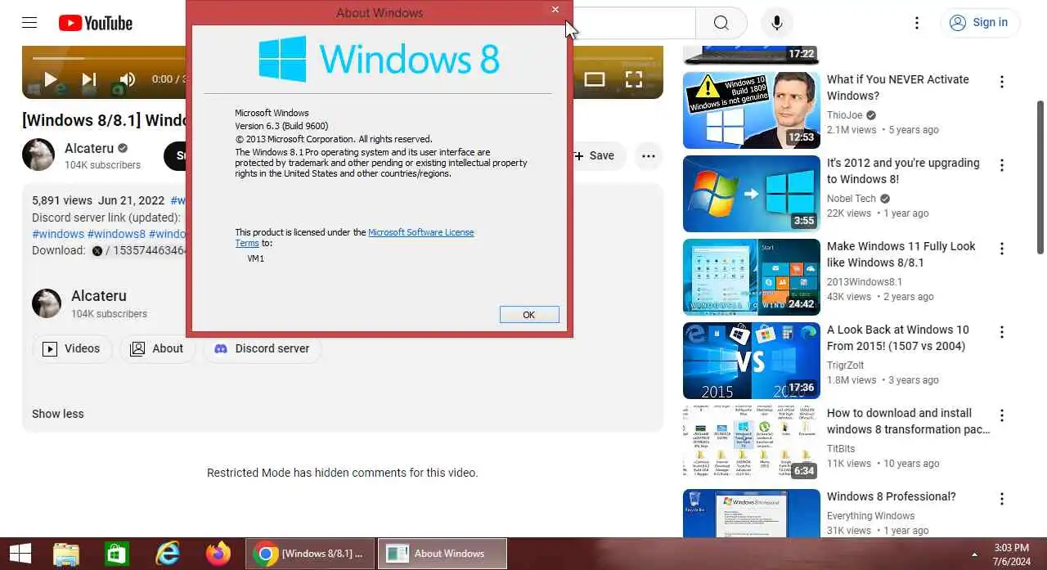Open 'What if You NEVER Activate Windows?' thumbnail

tap(752, 110)
